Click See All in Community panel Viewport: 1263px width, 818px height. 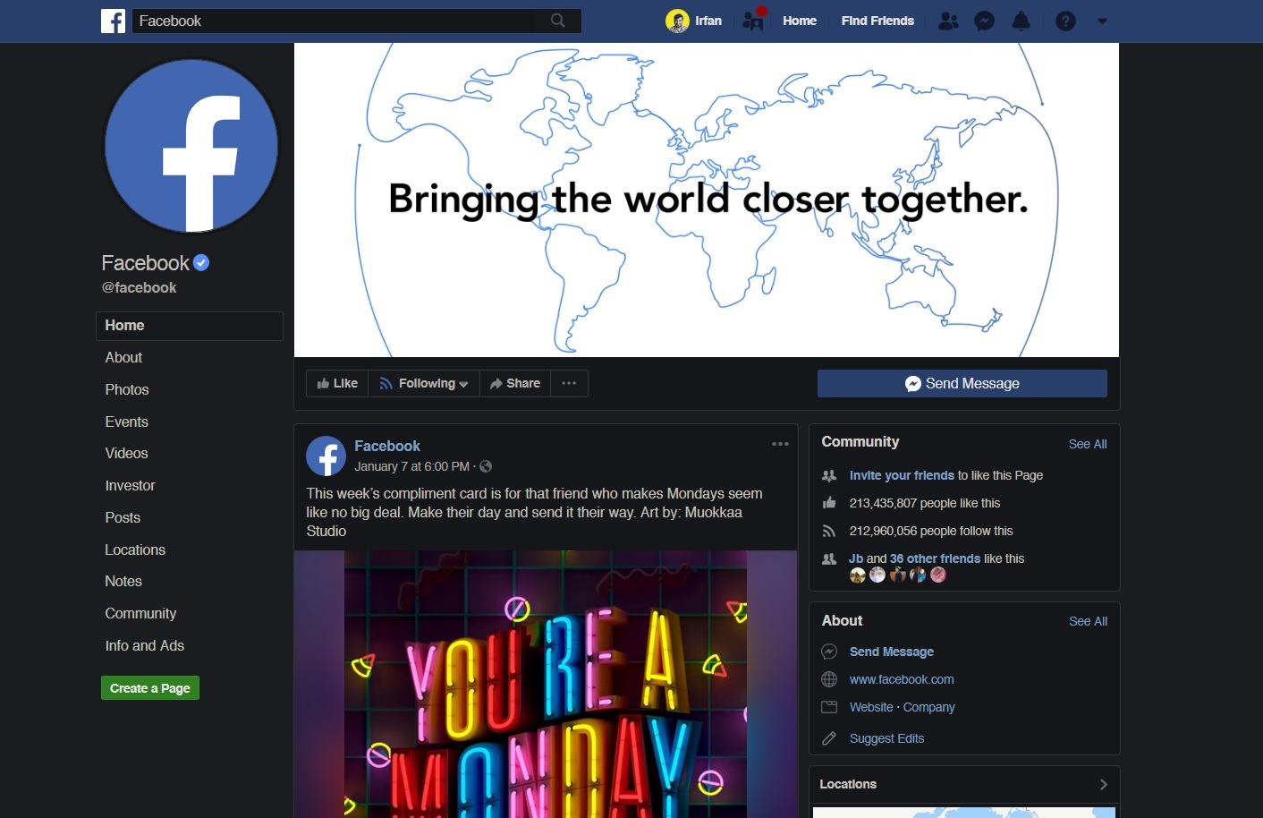tap(1088, 444)
